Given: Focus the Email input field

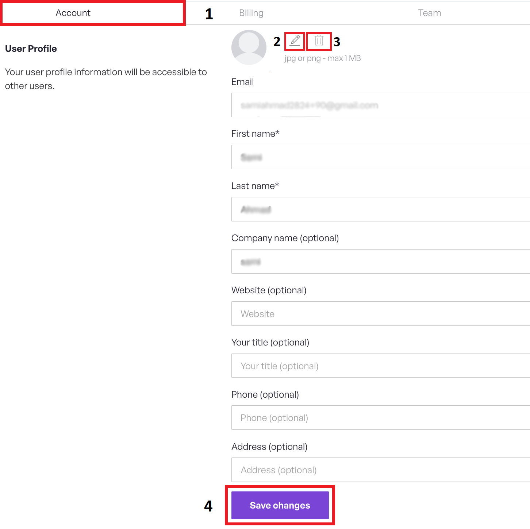Looking at the screenshot, I should pyautogui.click(x=380, y=105).
